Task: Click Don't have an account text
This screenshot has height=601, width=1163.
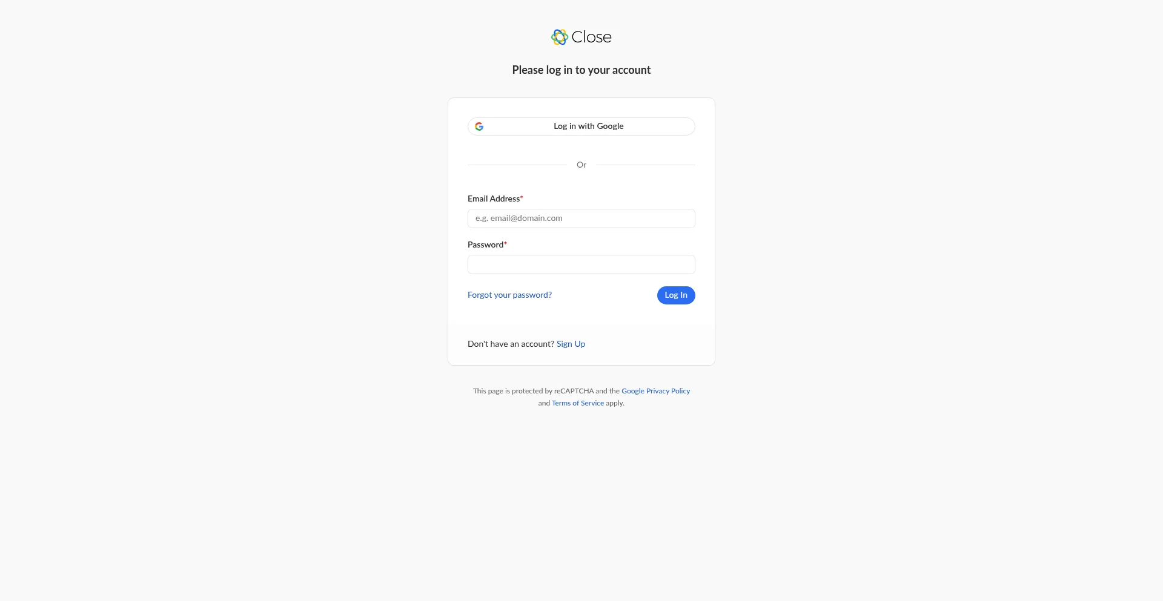Action: coord(511,344)
